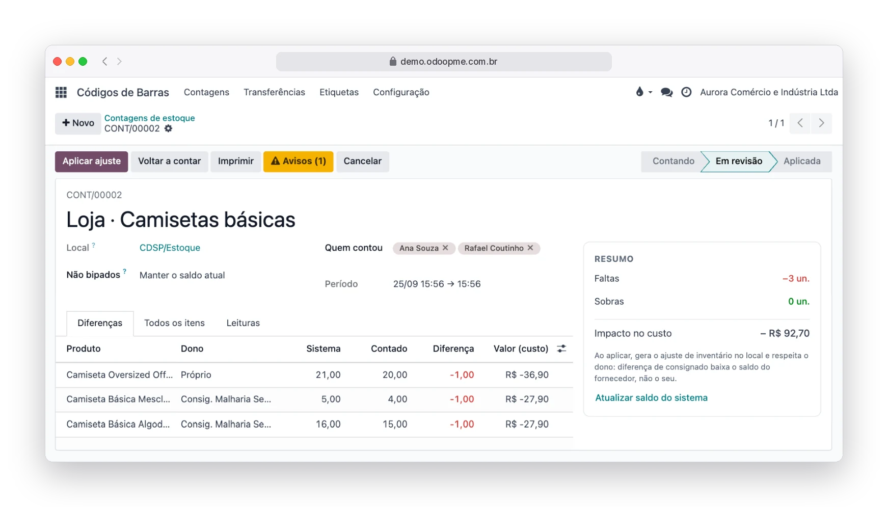
Task: Open the conversations chat icon
Action: (x=666, y=92)
